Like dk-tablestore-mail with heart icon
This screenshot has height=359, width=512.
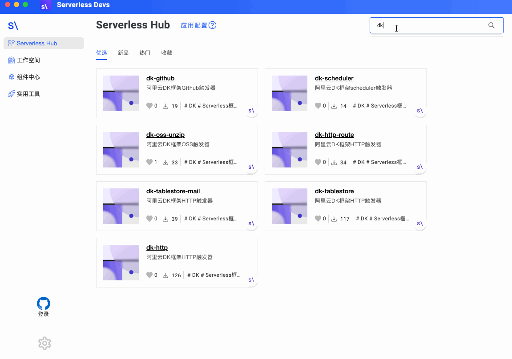point(149,219)
